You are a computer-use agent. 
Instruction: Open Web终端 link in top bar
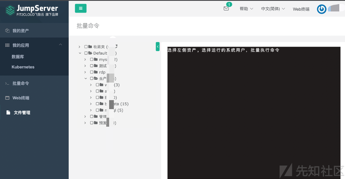301,9
